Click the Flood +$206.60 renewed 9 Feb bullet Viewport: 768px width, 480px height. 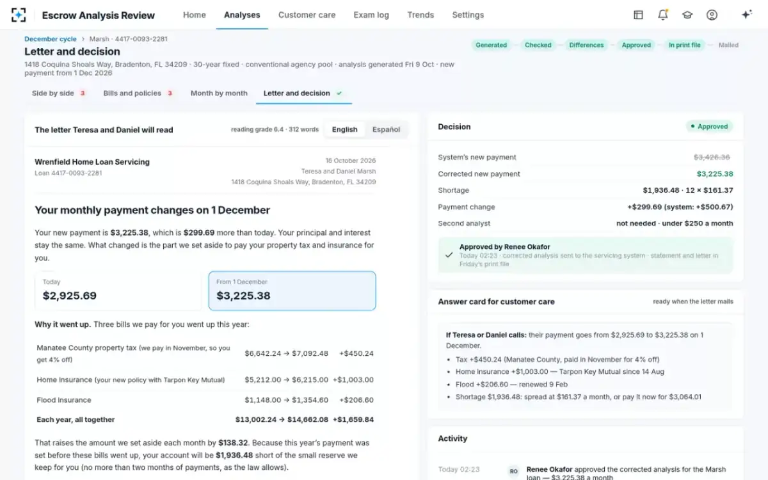tap(511, 385)
